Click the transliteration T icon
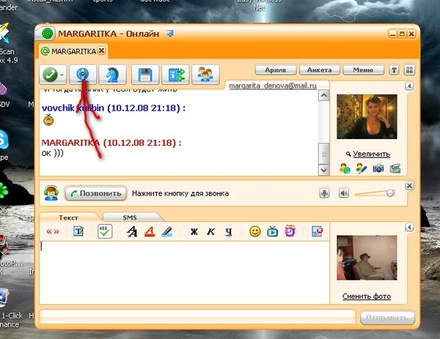The height and width of the screenshot is (339, 440). coord(78,231)
